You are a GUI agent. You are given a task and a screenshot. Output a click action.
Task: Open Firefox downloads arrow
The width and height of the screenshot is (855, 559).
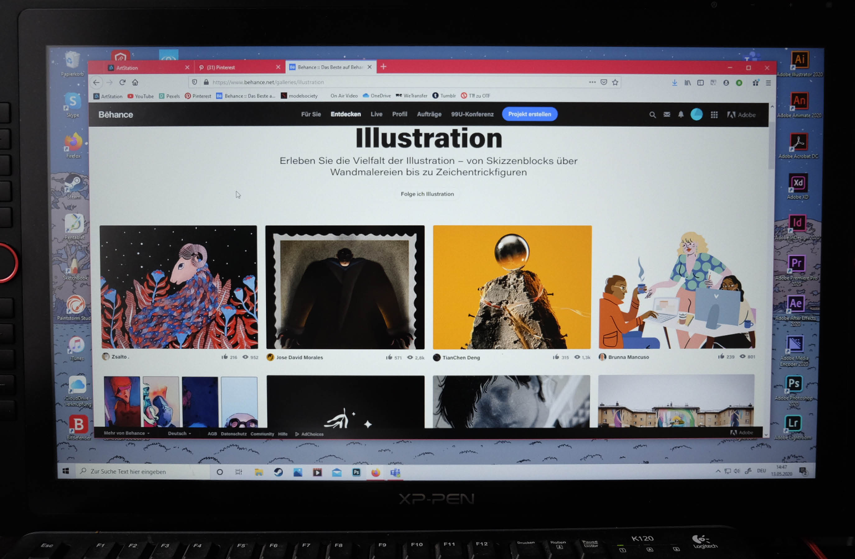(x=674, y=83)
